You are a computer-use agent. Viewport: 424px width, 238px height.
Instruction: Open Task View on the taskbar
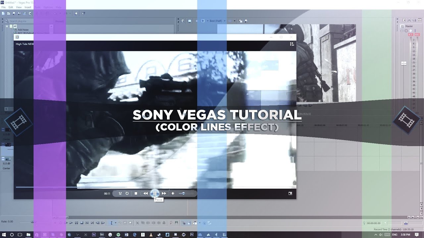tap(20, 235)
